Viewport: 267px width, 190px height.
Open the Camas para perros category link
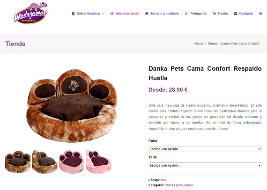178,185
